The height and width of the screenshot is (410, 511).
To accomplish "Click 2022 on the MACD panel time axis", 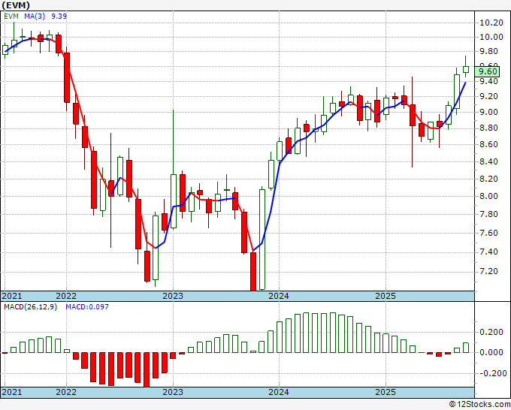I will 66,392.
